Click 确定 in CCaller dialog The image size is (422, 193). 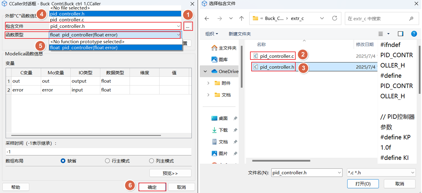(152, 187)
